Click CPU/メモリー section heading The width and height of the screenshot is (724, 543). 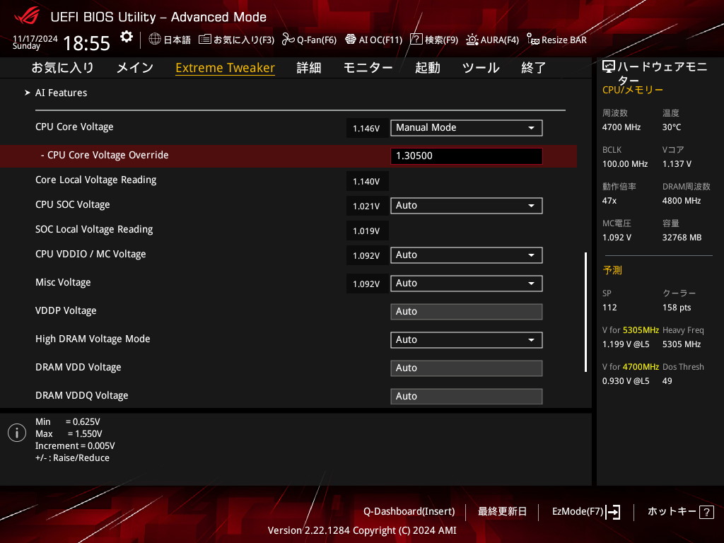pyautogui.click(x=633, y=90)
